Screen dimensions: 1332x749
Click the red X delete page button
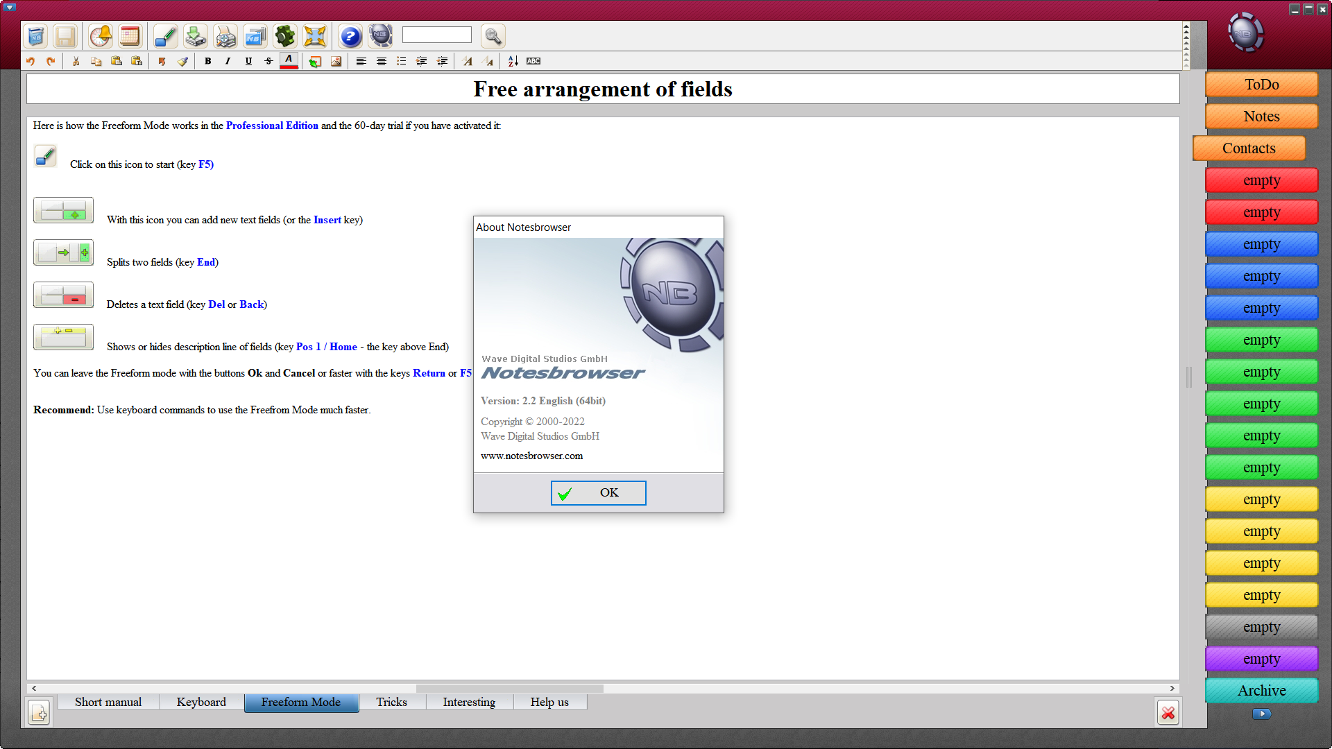click(1168, 712)
